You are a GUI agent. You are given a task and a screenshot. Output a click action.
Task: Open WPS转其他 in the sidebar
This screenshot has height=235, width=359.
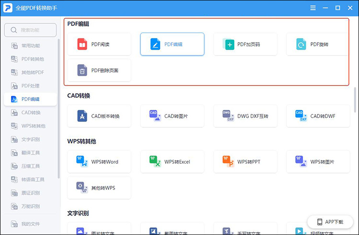tap(30, 126)
